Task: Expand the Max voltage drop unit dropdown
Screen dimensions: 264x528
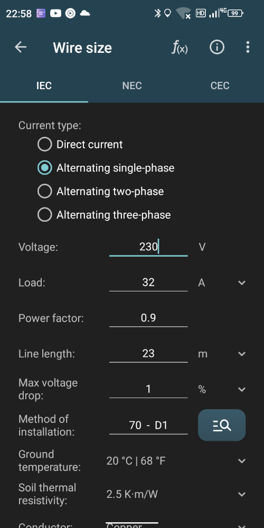Action: click(241, 390)
